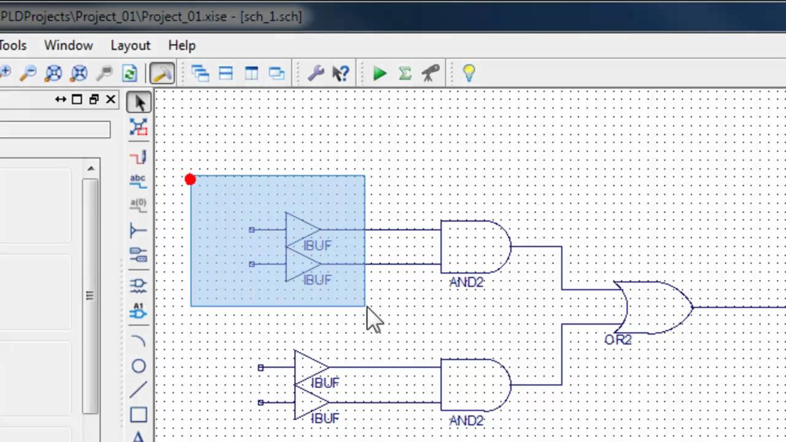
Task: Select the Add Bus Tap tool
Action: (138, 231)
